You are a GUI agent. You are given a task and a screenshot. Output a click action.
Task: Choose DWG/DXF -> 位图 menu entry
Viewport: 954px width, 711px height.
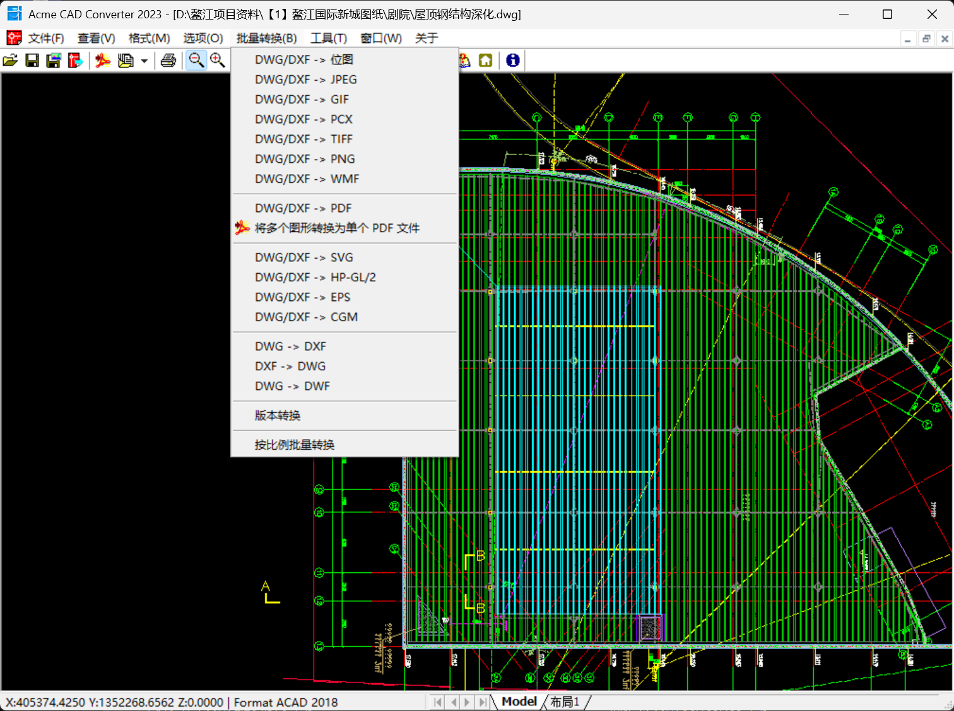pyautogui.click(x=344, y=60)
